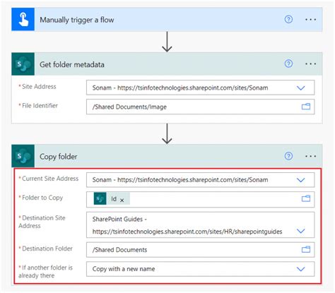The height and width of the screenshot is (293, 335).
Task: Click '/Shared Documents/Image' text
Action: (129, 107)
